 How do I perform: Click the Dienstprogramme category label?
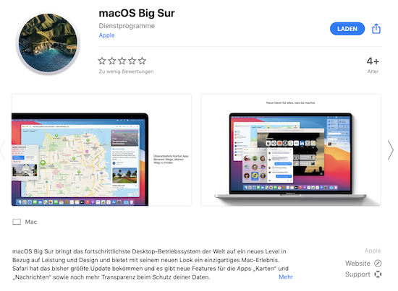point(127,26)
